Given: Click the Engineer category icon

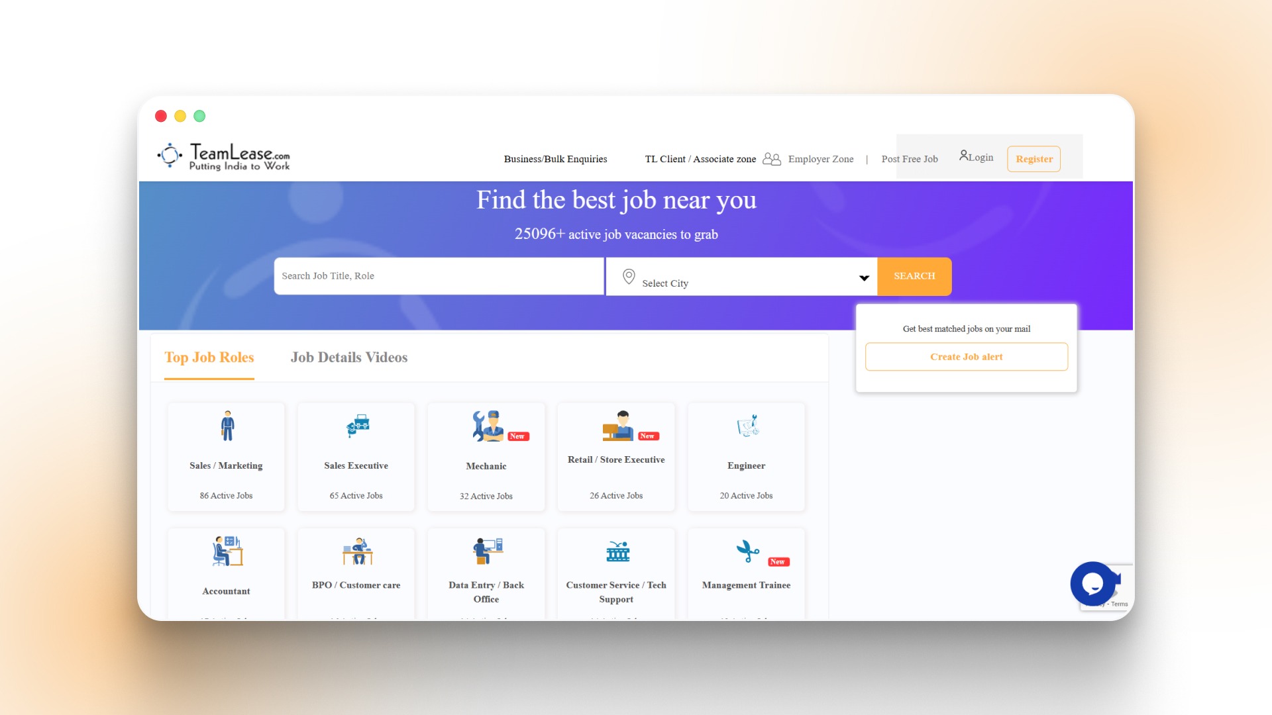Looking at the screenshot, I should tap(746, 426).
